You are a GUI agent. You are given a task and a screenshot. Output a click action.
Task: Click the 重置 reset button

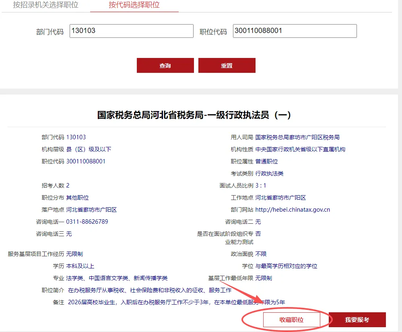click(227, 65)
